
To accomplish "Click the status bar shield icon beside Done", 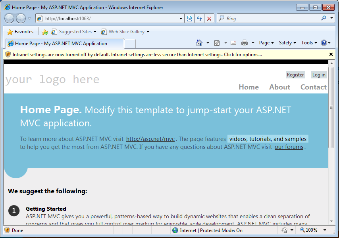I will point(7,230).
